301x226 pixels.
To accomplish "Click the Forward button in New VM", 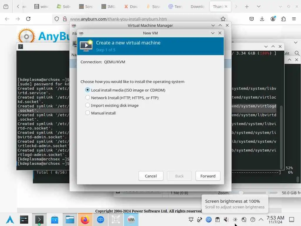I will 208,176.
